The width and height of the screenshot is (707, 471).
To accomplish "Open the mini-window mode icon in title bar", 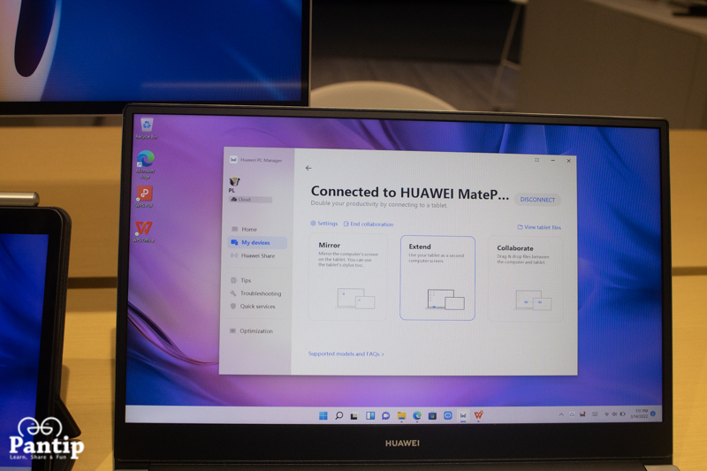I will 537,160.
